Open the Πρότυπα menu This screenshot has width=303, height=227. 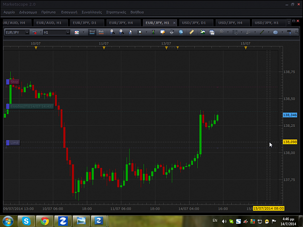point(48,12)
